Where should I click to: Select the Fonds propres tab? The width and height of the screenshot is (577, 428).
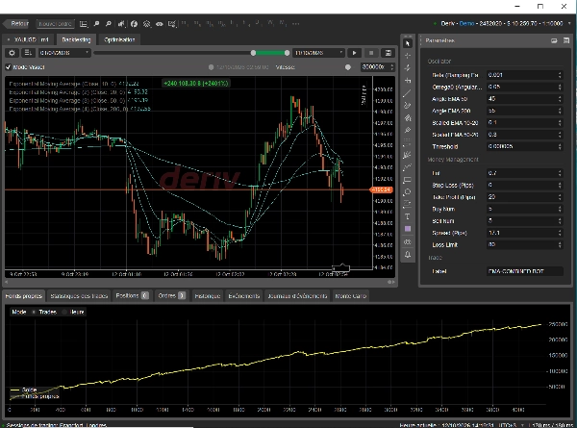click(x=23, y=296)
